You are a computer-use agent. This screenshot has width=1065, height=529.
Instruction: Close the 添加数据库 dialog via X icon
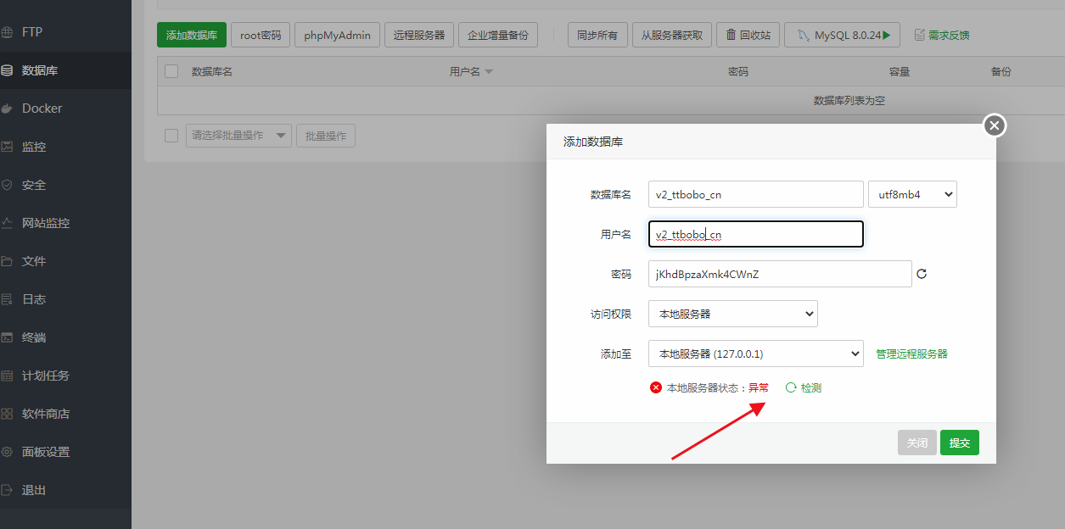995,125
